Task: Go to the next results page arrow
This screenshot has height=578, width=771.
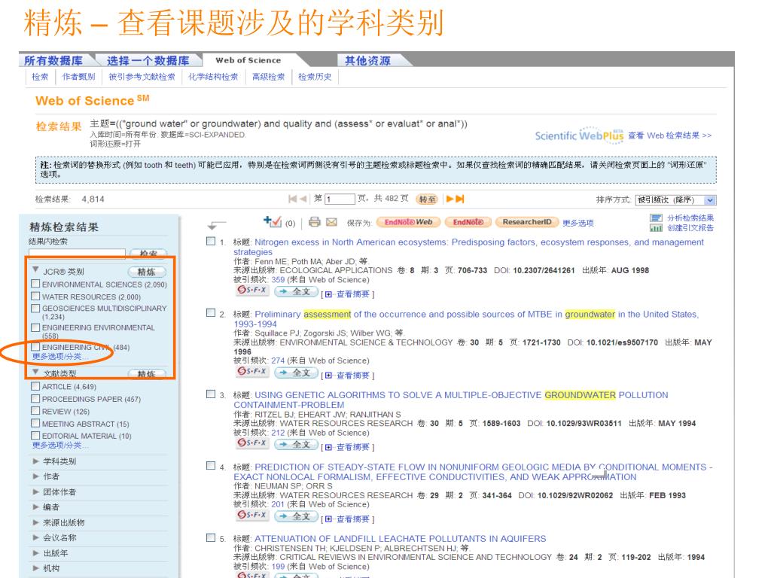Action: 450,199
